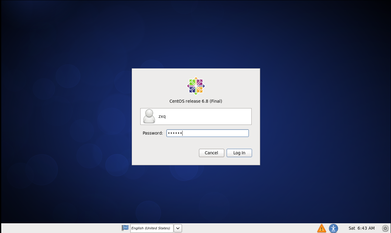Image resolution: width=391 pixels, height=233 pixels.
Task: Focus the Password input field
Action: (x=208, y=133)
